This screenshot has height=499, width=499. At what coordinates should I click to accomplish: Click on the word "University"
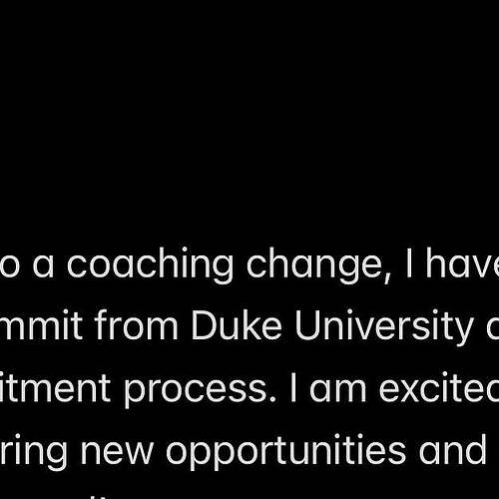[384, 327]
